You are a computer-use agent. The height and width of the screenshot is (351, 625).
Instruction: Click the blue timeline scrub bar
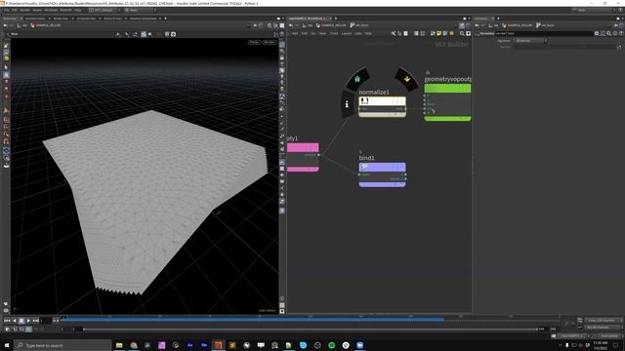pos(253,319)
